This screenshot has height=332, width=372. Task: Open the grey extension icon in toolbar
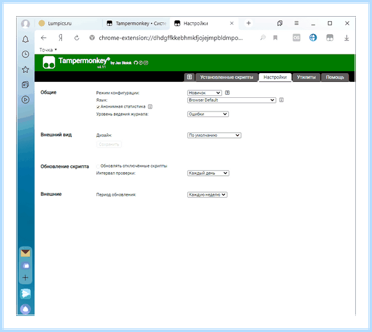pyautogui.click(x=296, y=38)
